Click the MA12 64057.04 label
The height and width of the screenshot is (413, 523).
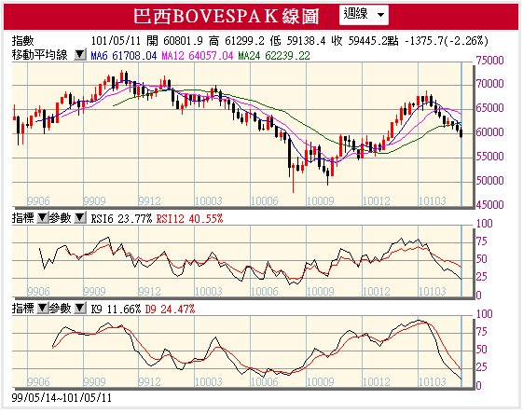[x=198, y=55]
